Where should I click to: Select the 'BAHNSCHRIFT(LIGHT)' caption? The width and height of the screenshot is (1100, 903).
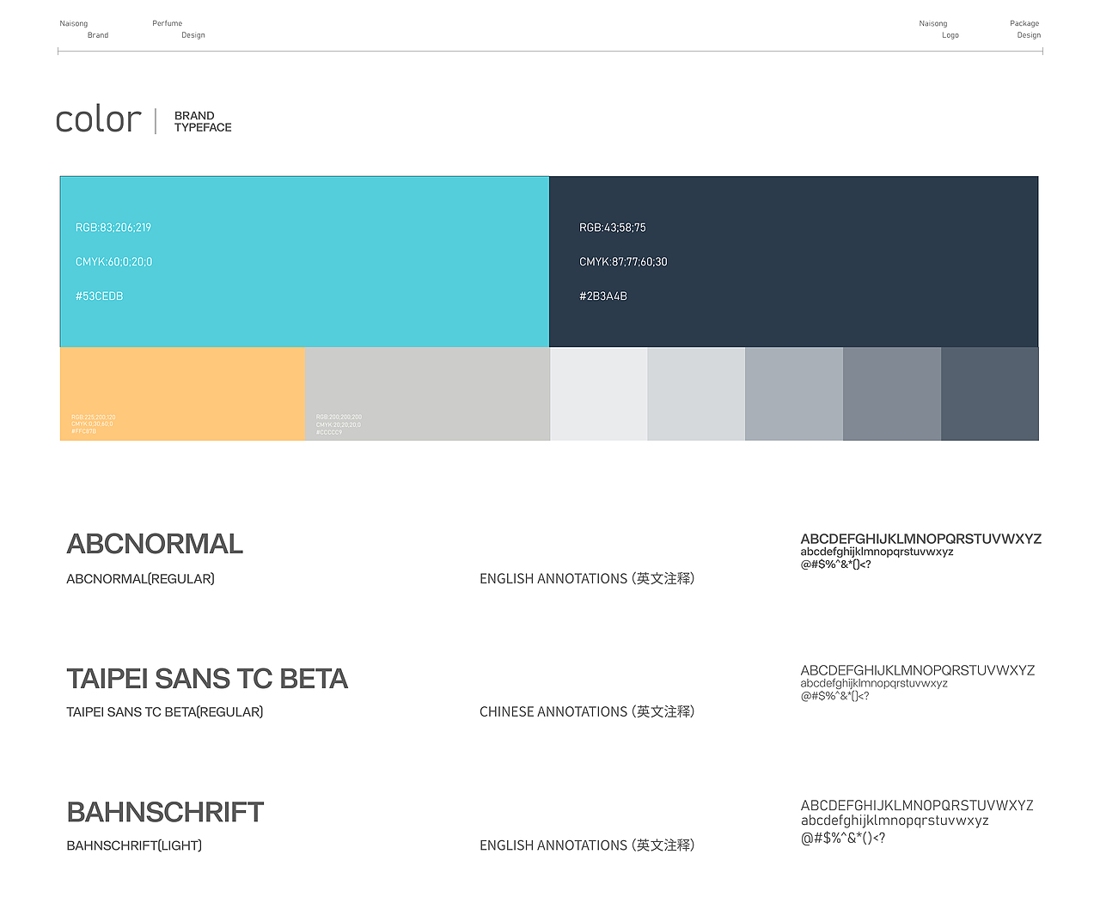pos(134,845)
